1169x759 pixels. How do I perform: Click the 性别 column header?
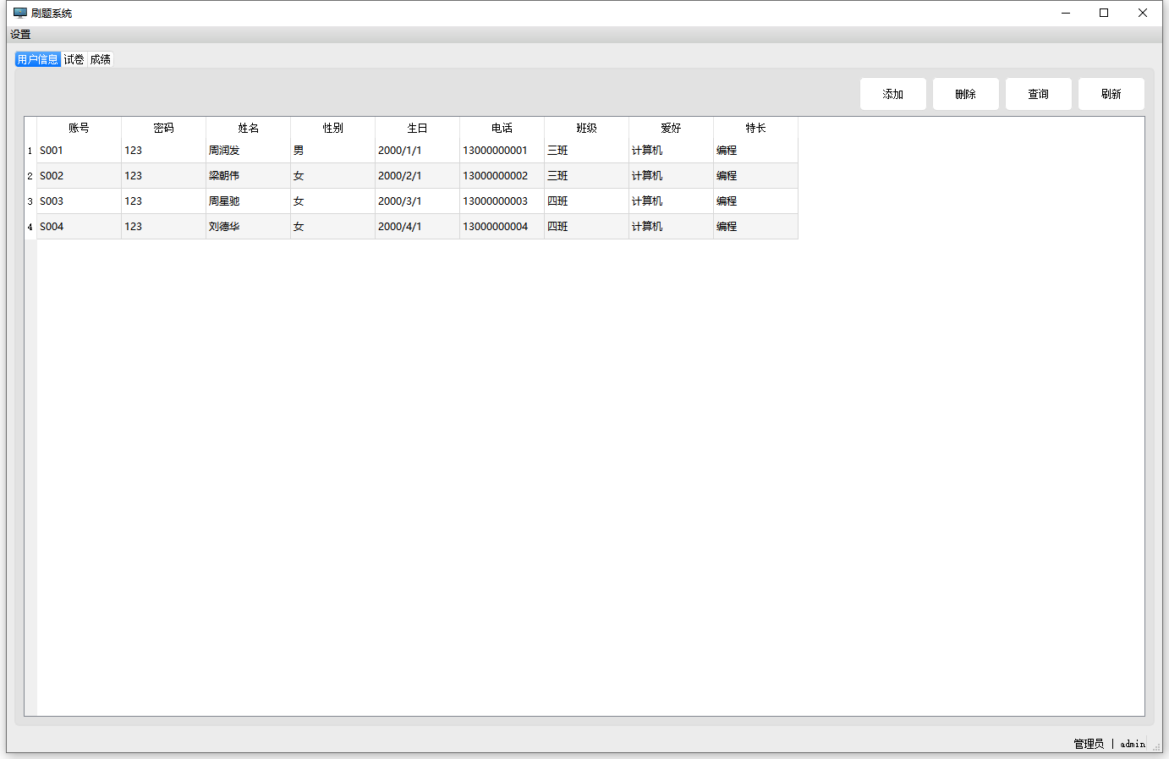click(x=332, y=128)
